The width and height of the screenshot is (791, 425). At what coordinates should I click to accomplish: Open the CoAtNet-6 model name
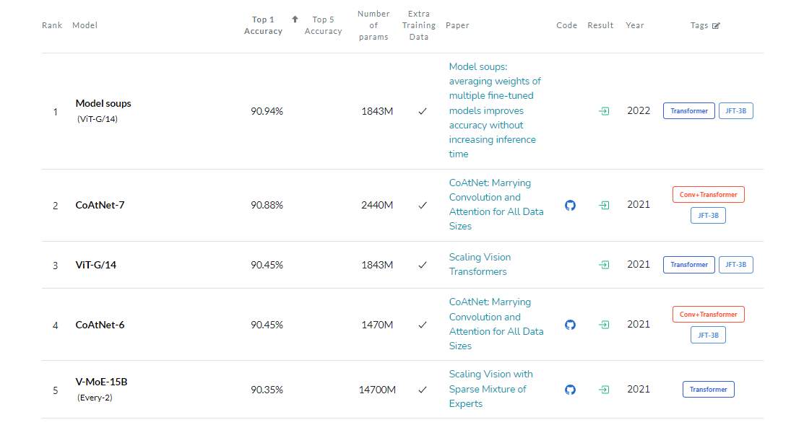(x=100, y=325)
